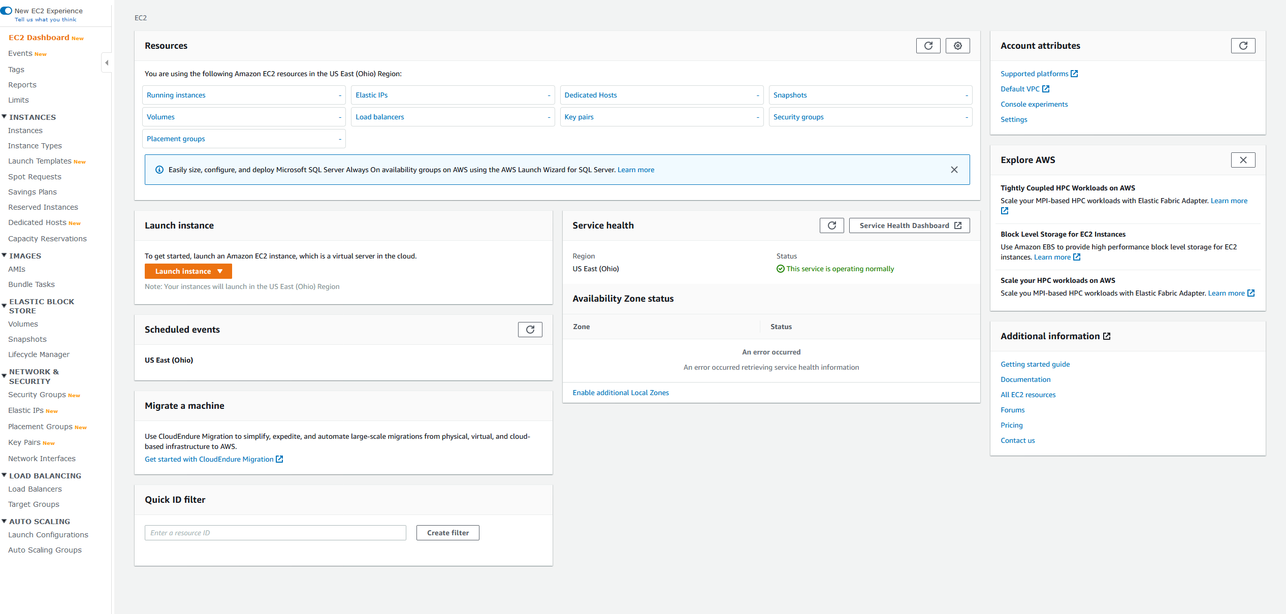Enable additional Local Zones link

[x=620, y=392]
